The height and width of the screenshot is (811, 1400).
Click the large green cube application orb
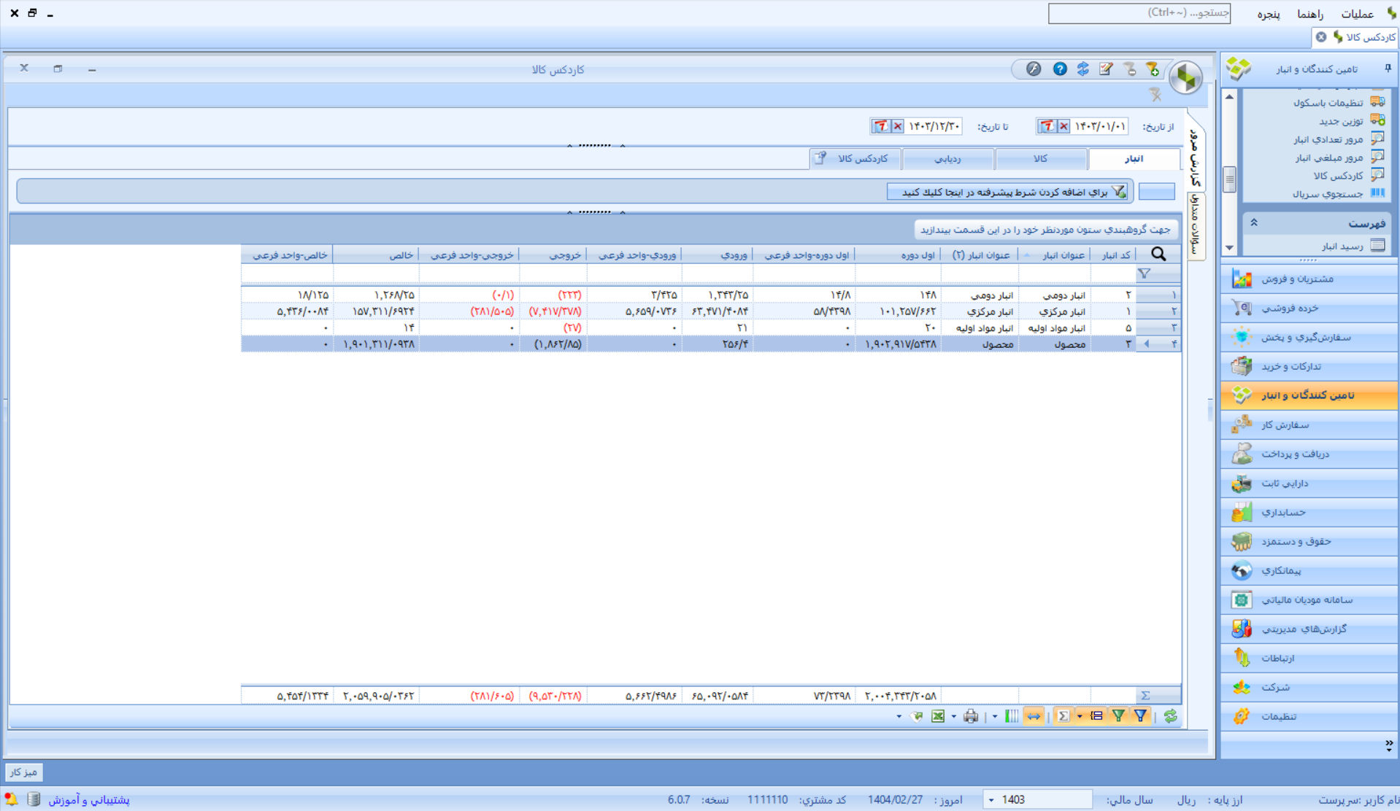tap(1186, 77)
